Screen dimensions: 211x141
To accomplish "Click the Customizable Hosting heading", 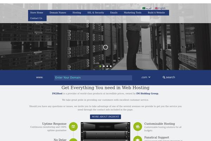I will pos(159,124).
